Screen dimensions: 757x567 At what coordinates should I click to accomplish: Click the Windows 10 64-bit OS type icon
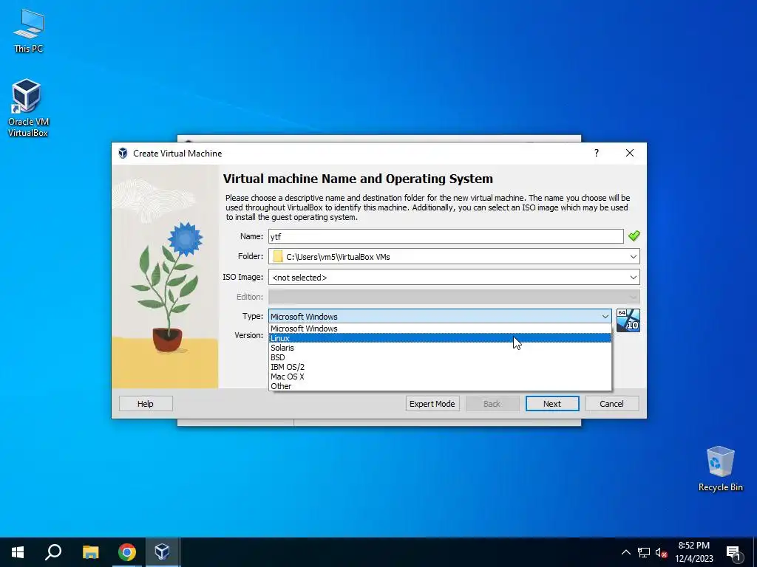(x=628, y=320)
